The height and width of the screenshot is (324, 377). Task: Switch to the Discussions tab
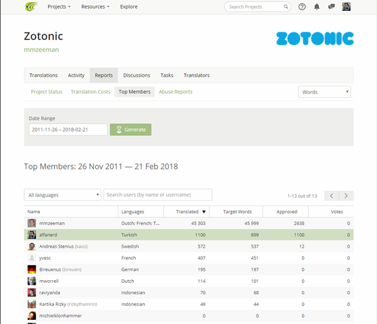[136, 75]
